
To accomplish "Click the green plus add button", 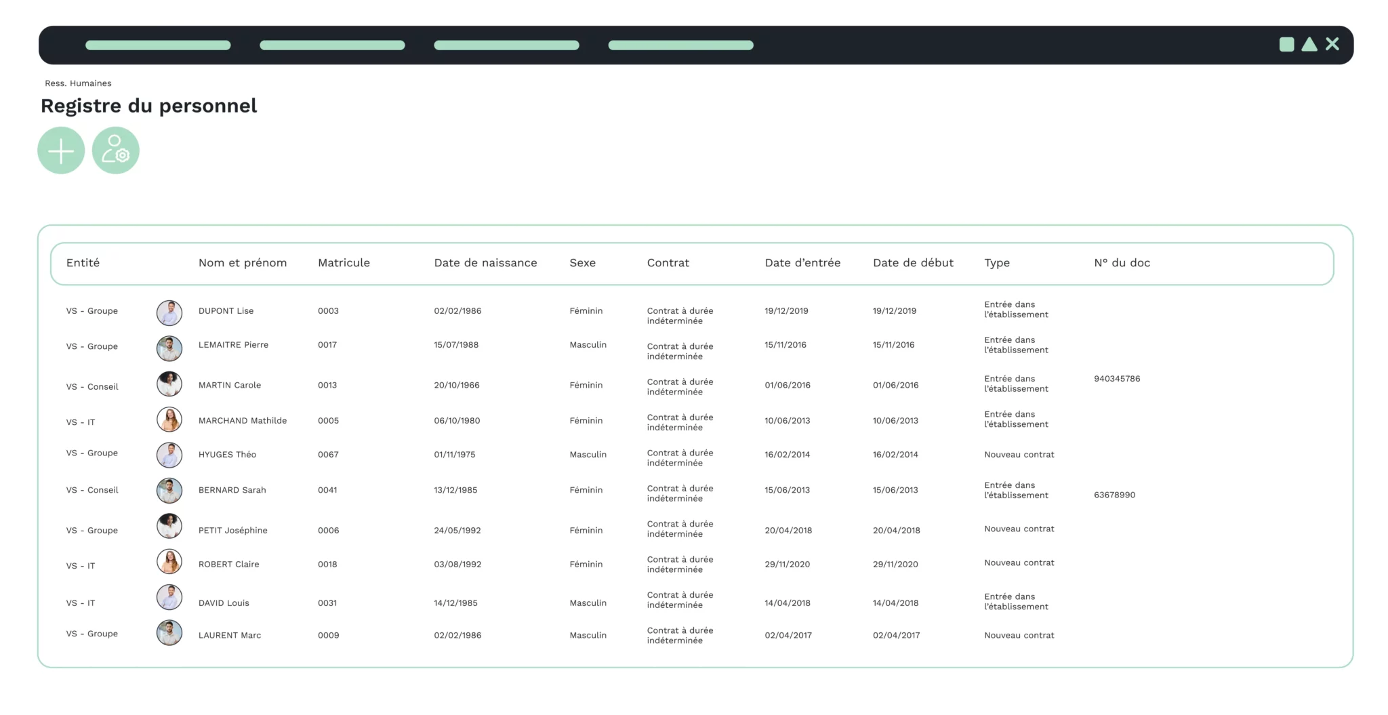I will click(61, 150).
